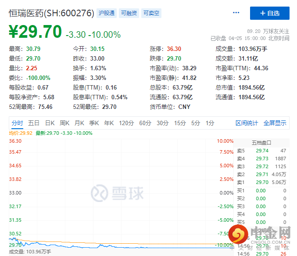Click the 市盈率(TTM) value 44.36
The image size is (297, 256).
261,68
